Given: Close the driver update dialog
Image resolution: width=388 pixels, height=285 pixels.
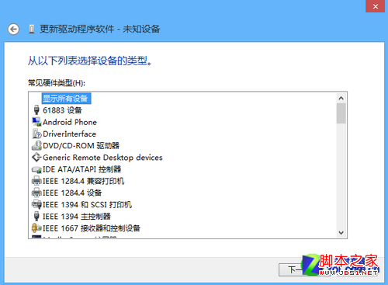Looking at the screenshot, I should [376, 6].
